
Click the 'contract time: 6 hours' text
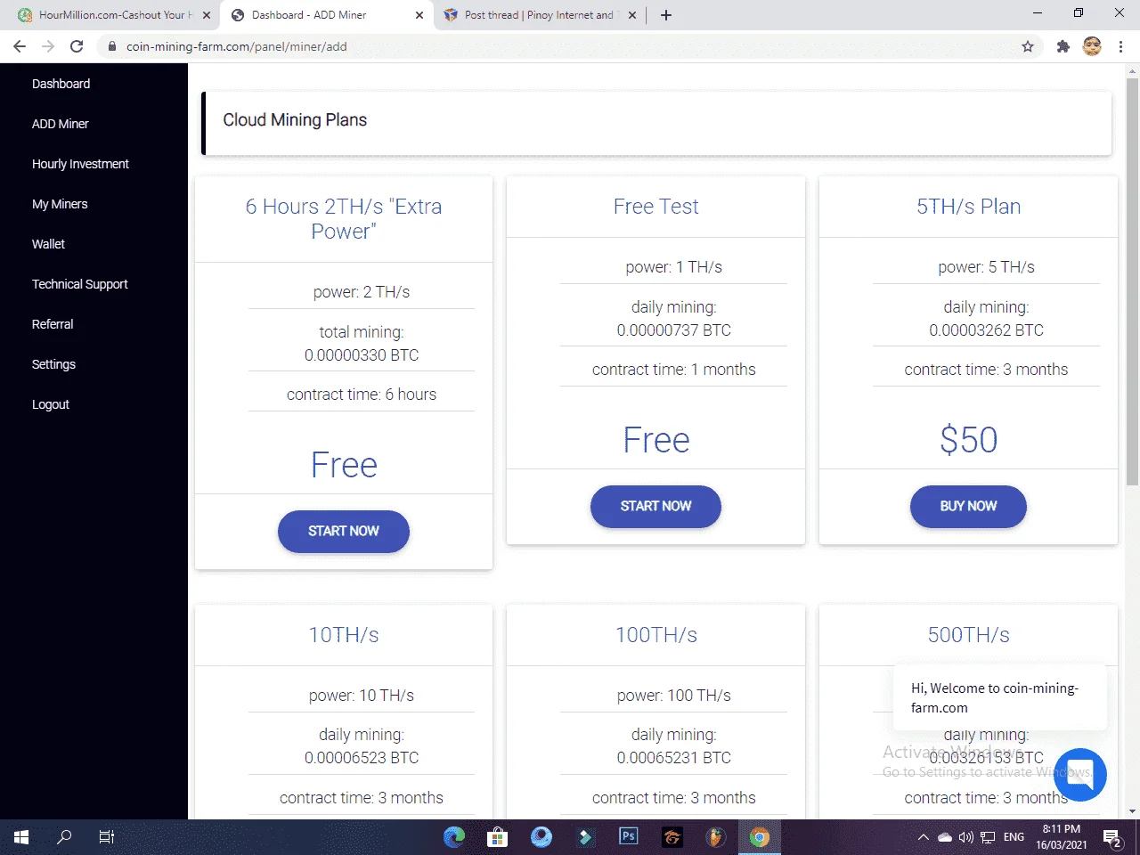(x=362, y=395)
